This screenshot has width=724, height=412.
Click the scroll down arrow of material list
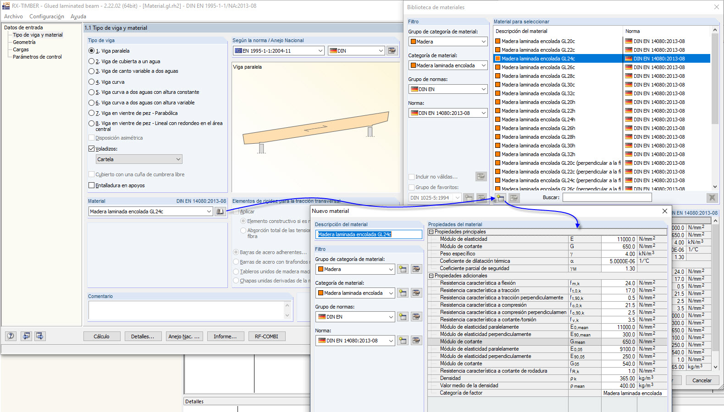714,187
